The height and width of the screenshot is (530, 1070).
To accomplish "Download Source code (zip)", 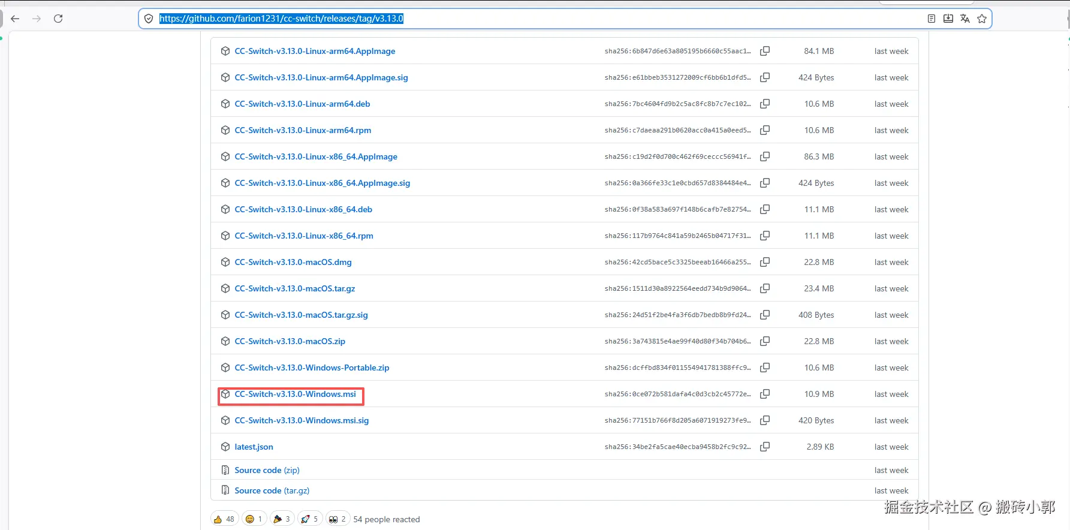I will [267, 470].
